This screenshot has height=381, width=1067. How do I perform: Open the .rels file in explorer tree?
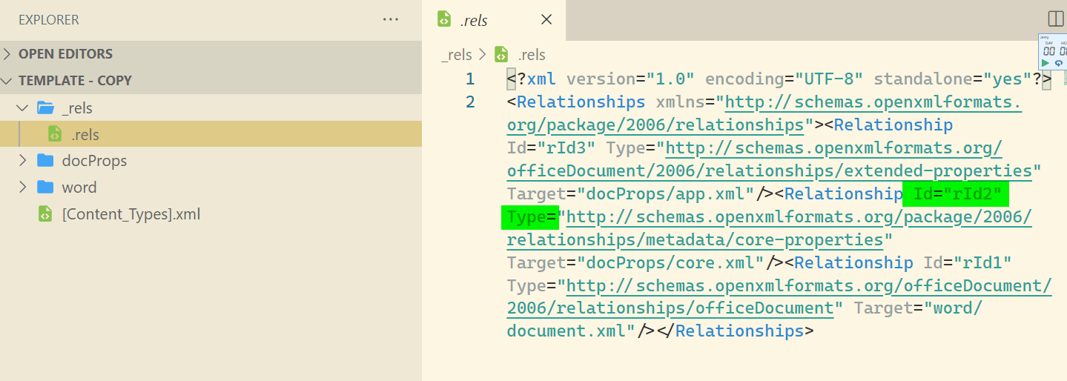211,134
